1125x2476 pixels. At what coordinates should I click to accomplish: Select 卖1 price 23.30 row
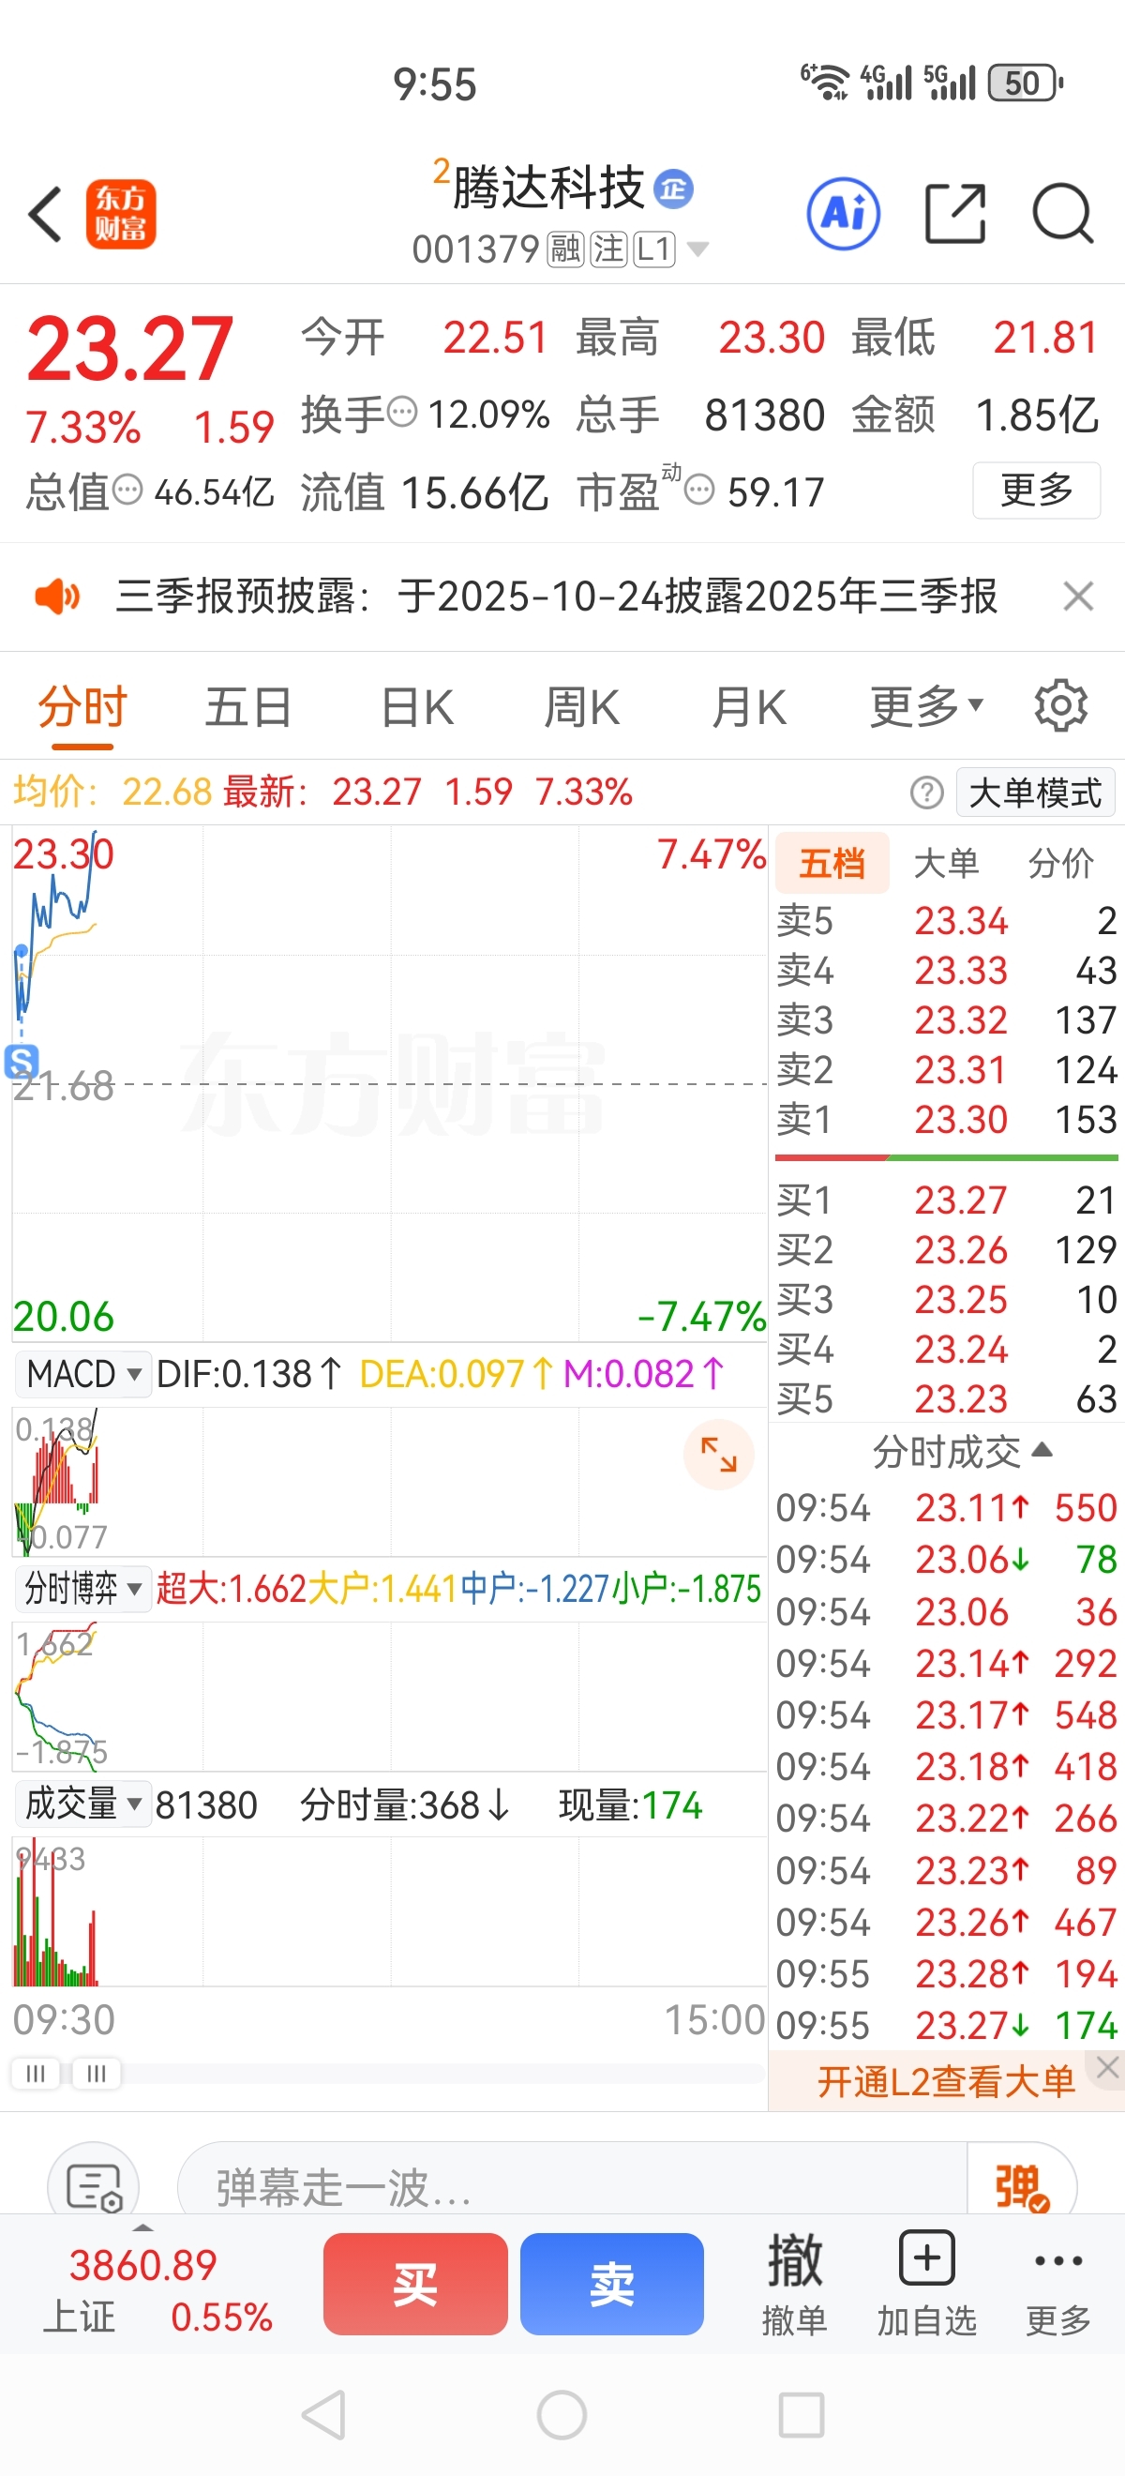tap(946, 1119)
